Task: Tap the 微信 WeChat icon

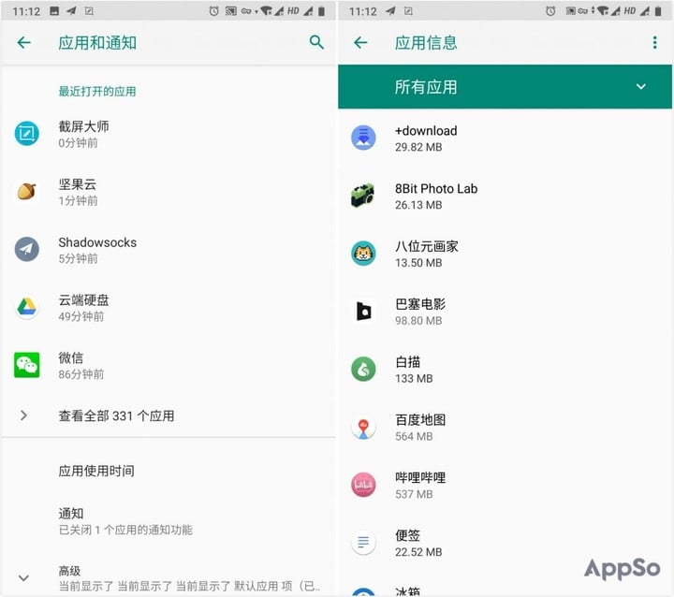Action: coord(26,365)
